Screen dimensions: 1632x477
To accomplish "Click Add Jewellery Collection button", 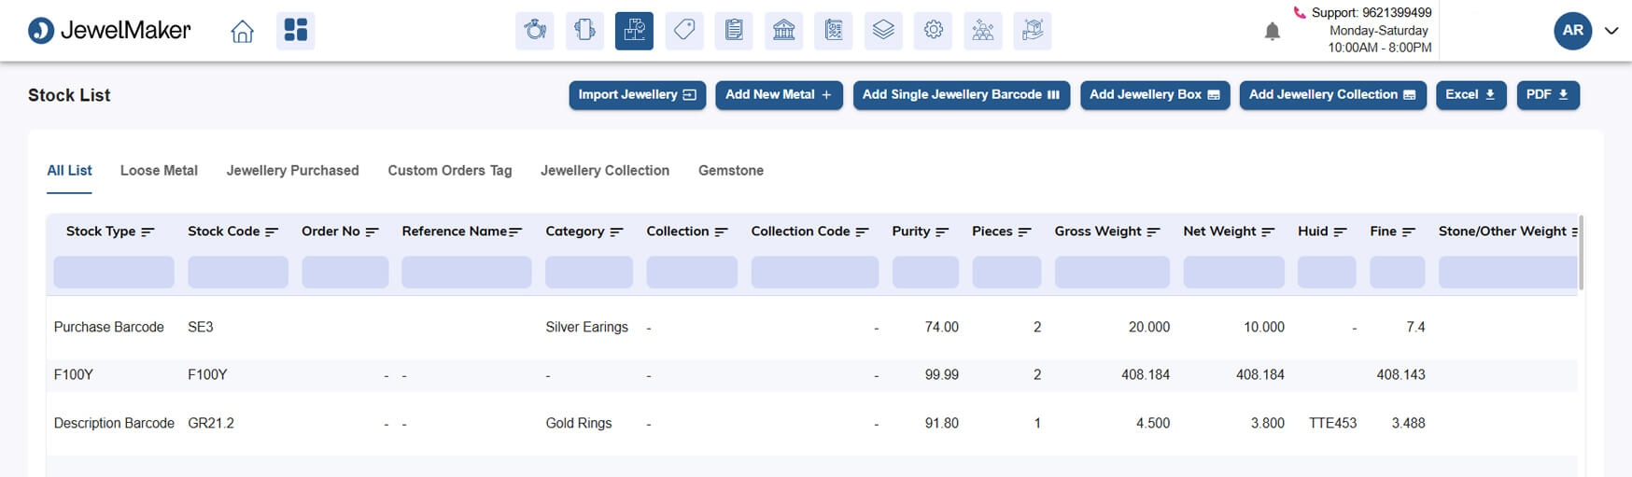I will coord(1332,95).
